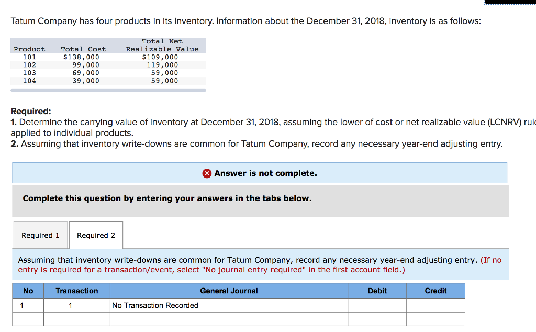Click the Credit cell in the first journal row
This screenshot has width=536, height=332.
pyautogui.click(x=435, y=305)
